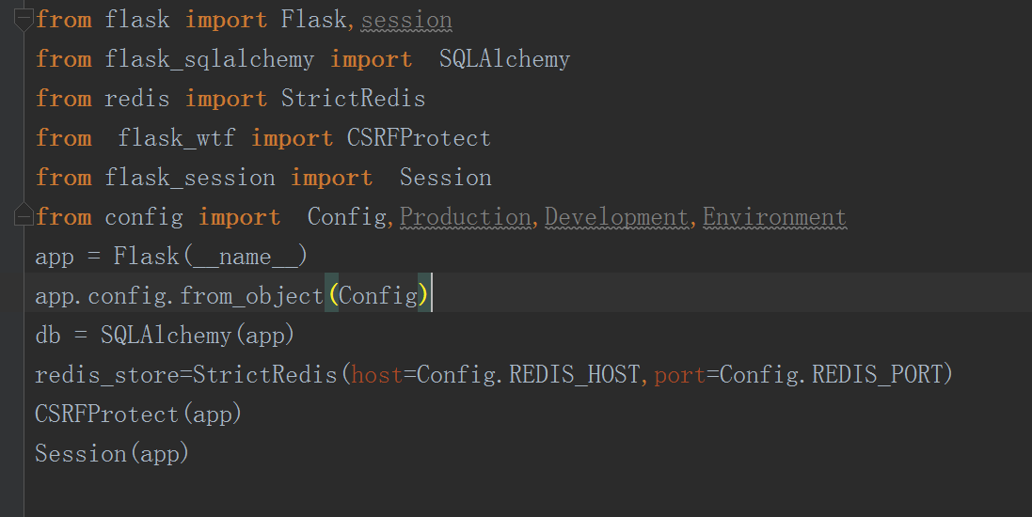Click 'flask_wtf' module name
This screenshot has width=1032, height=517.
tap(177, 138)
